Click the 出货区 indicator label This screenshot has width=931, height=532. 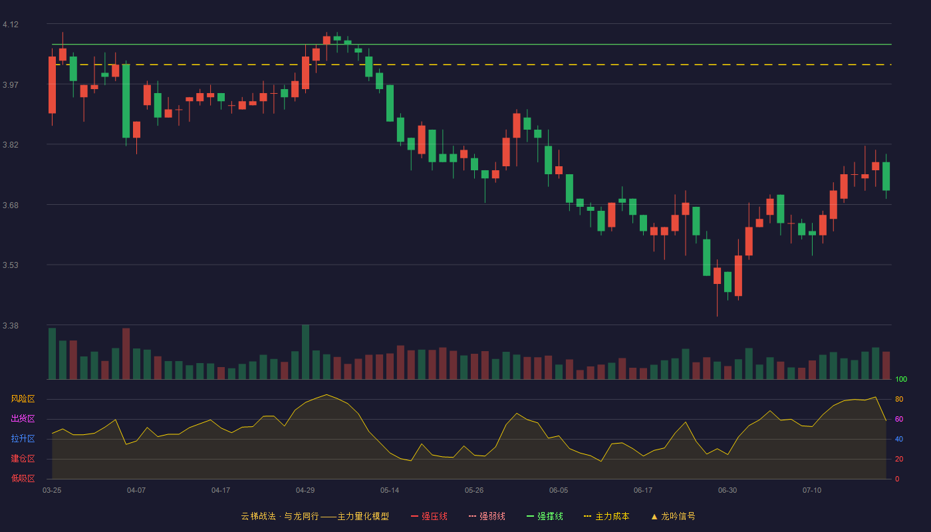tap(23, 419)
